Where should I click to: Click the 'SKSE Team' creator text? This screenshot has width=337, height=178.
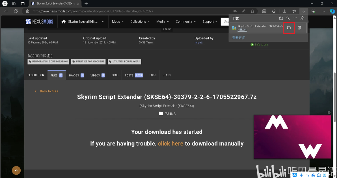click(x=146, y=42)
